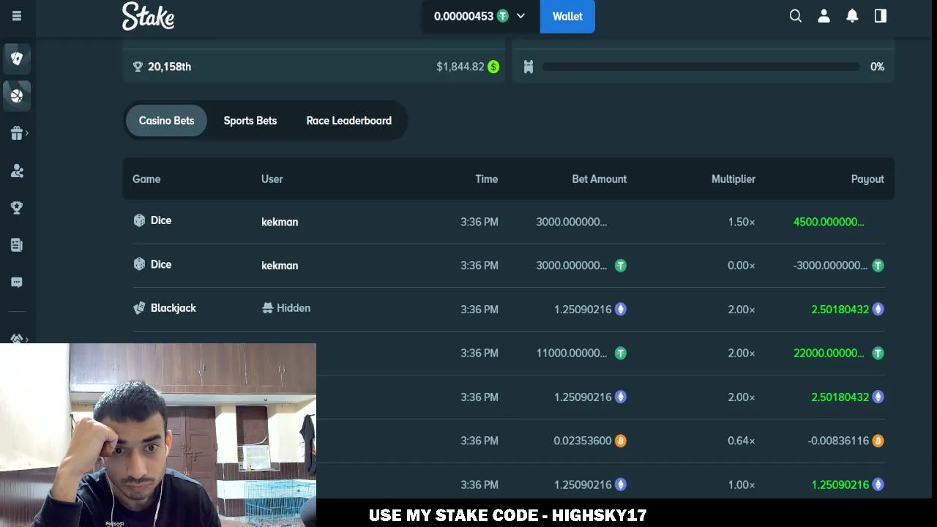Open the VIP Club trophy icon in the sidebar
Viewport: 937px width, 527px height.
coord(17,208)
